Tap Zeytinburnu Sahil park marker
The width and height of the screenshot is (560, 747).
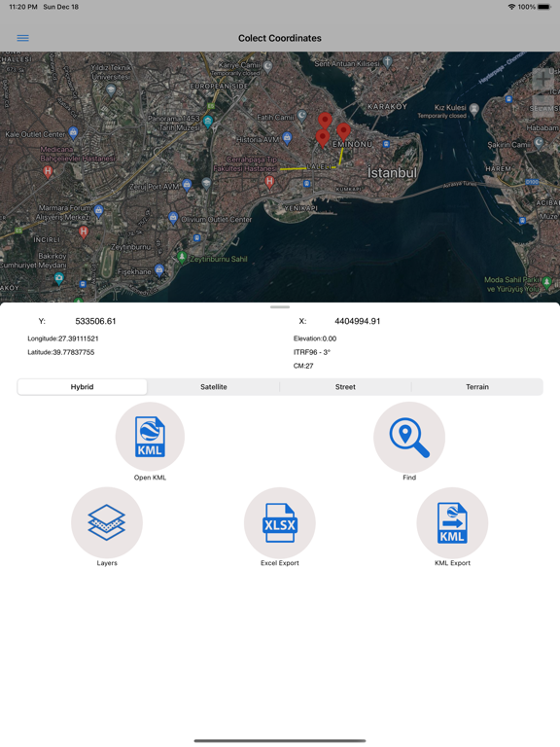(182, 258)
